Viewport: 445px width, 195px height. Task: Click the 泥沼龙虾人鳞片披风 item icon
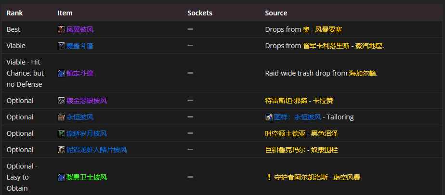(61, 150)
